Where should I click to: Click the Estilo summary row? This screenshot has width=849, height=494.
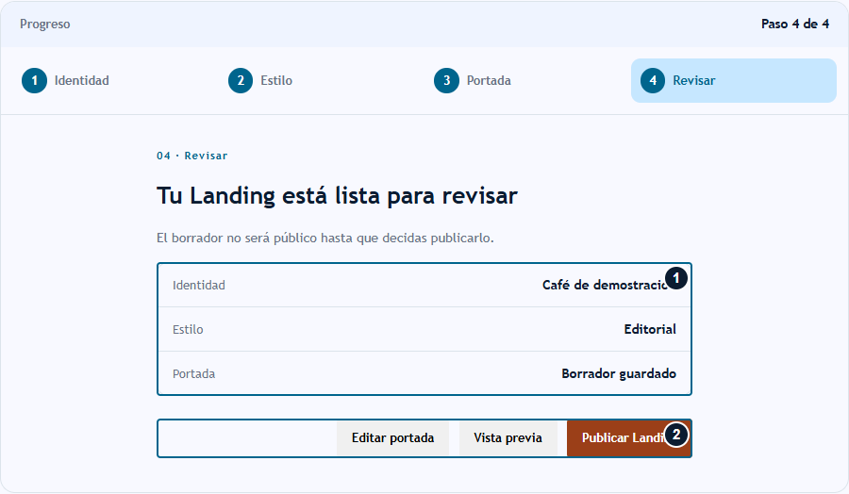coord(424,330)
